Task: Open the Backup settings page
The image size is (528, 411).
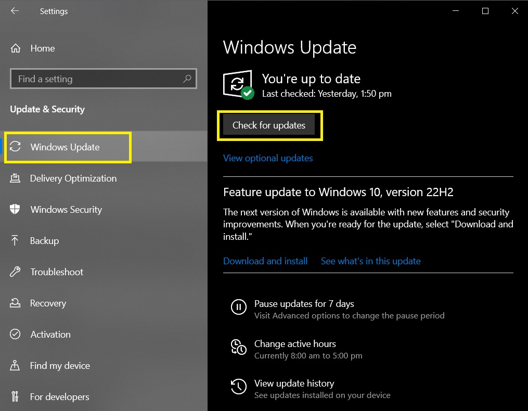Action: (x=104, y=240)
